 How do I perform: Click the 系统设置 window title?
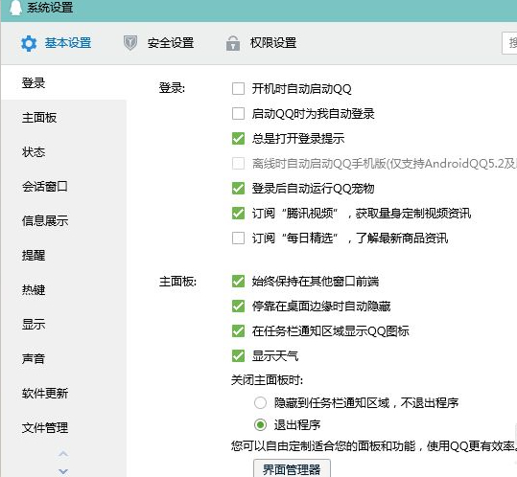[50, 8]
